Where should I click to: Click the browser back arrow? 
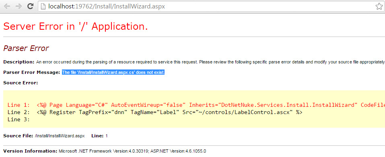tap(7, 6)
